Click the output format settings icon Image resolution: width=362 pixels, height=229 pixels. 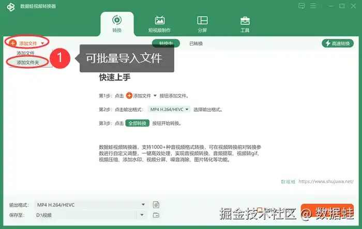156,205
